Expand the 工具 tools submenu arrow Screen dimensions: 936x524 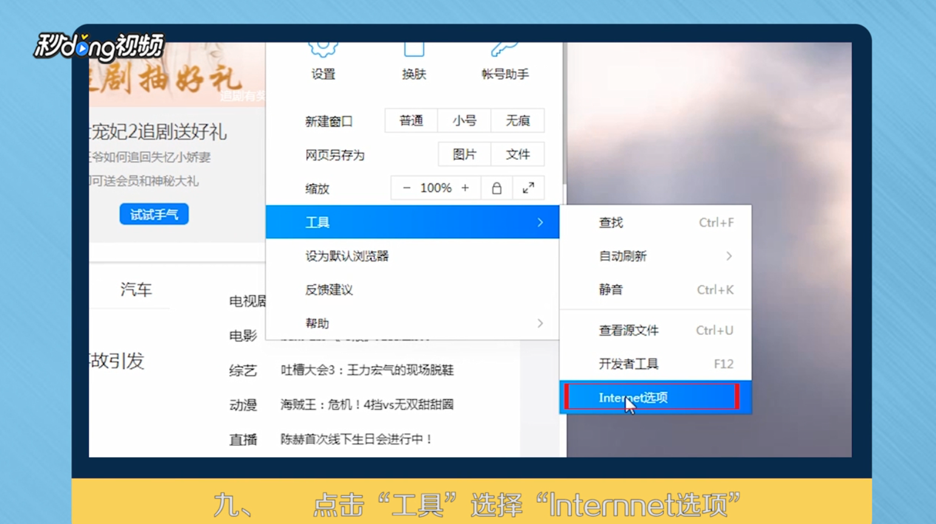[540, 222]
